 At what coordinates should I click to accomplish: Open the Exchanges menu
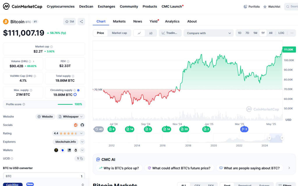click(x=107, y=6)
